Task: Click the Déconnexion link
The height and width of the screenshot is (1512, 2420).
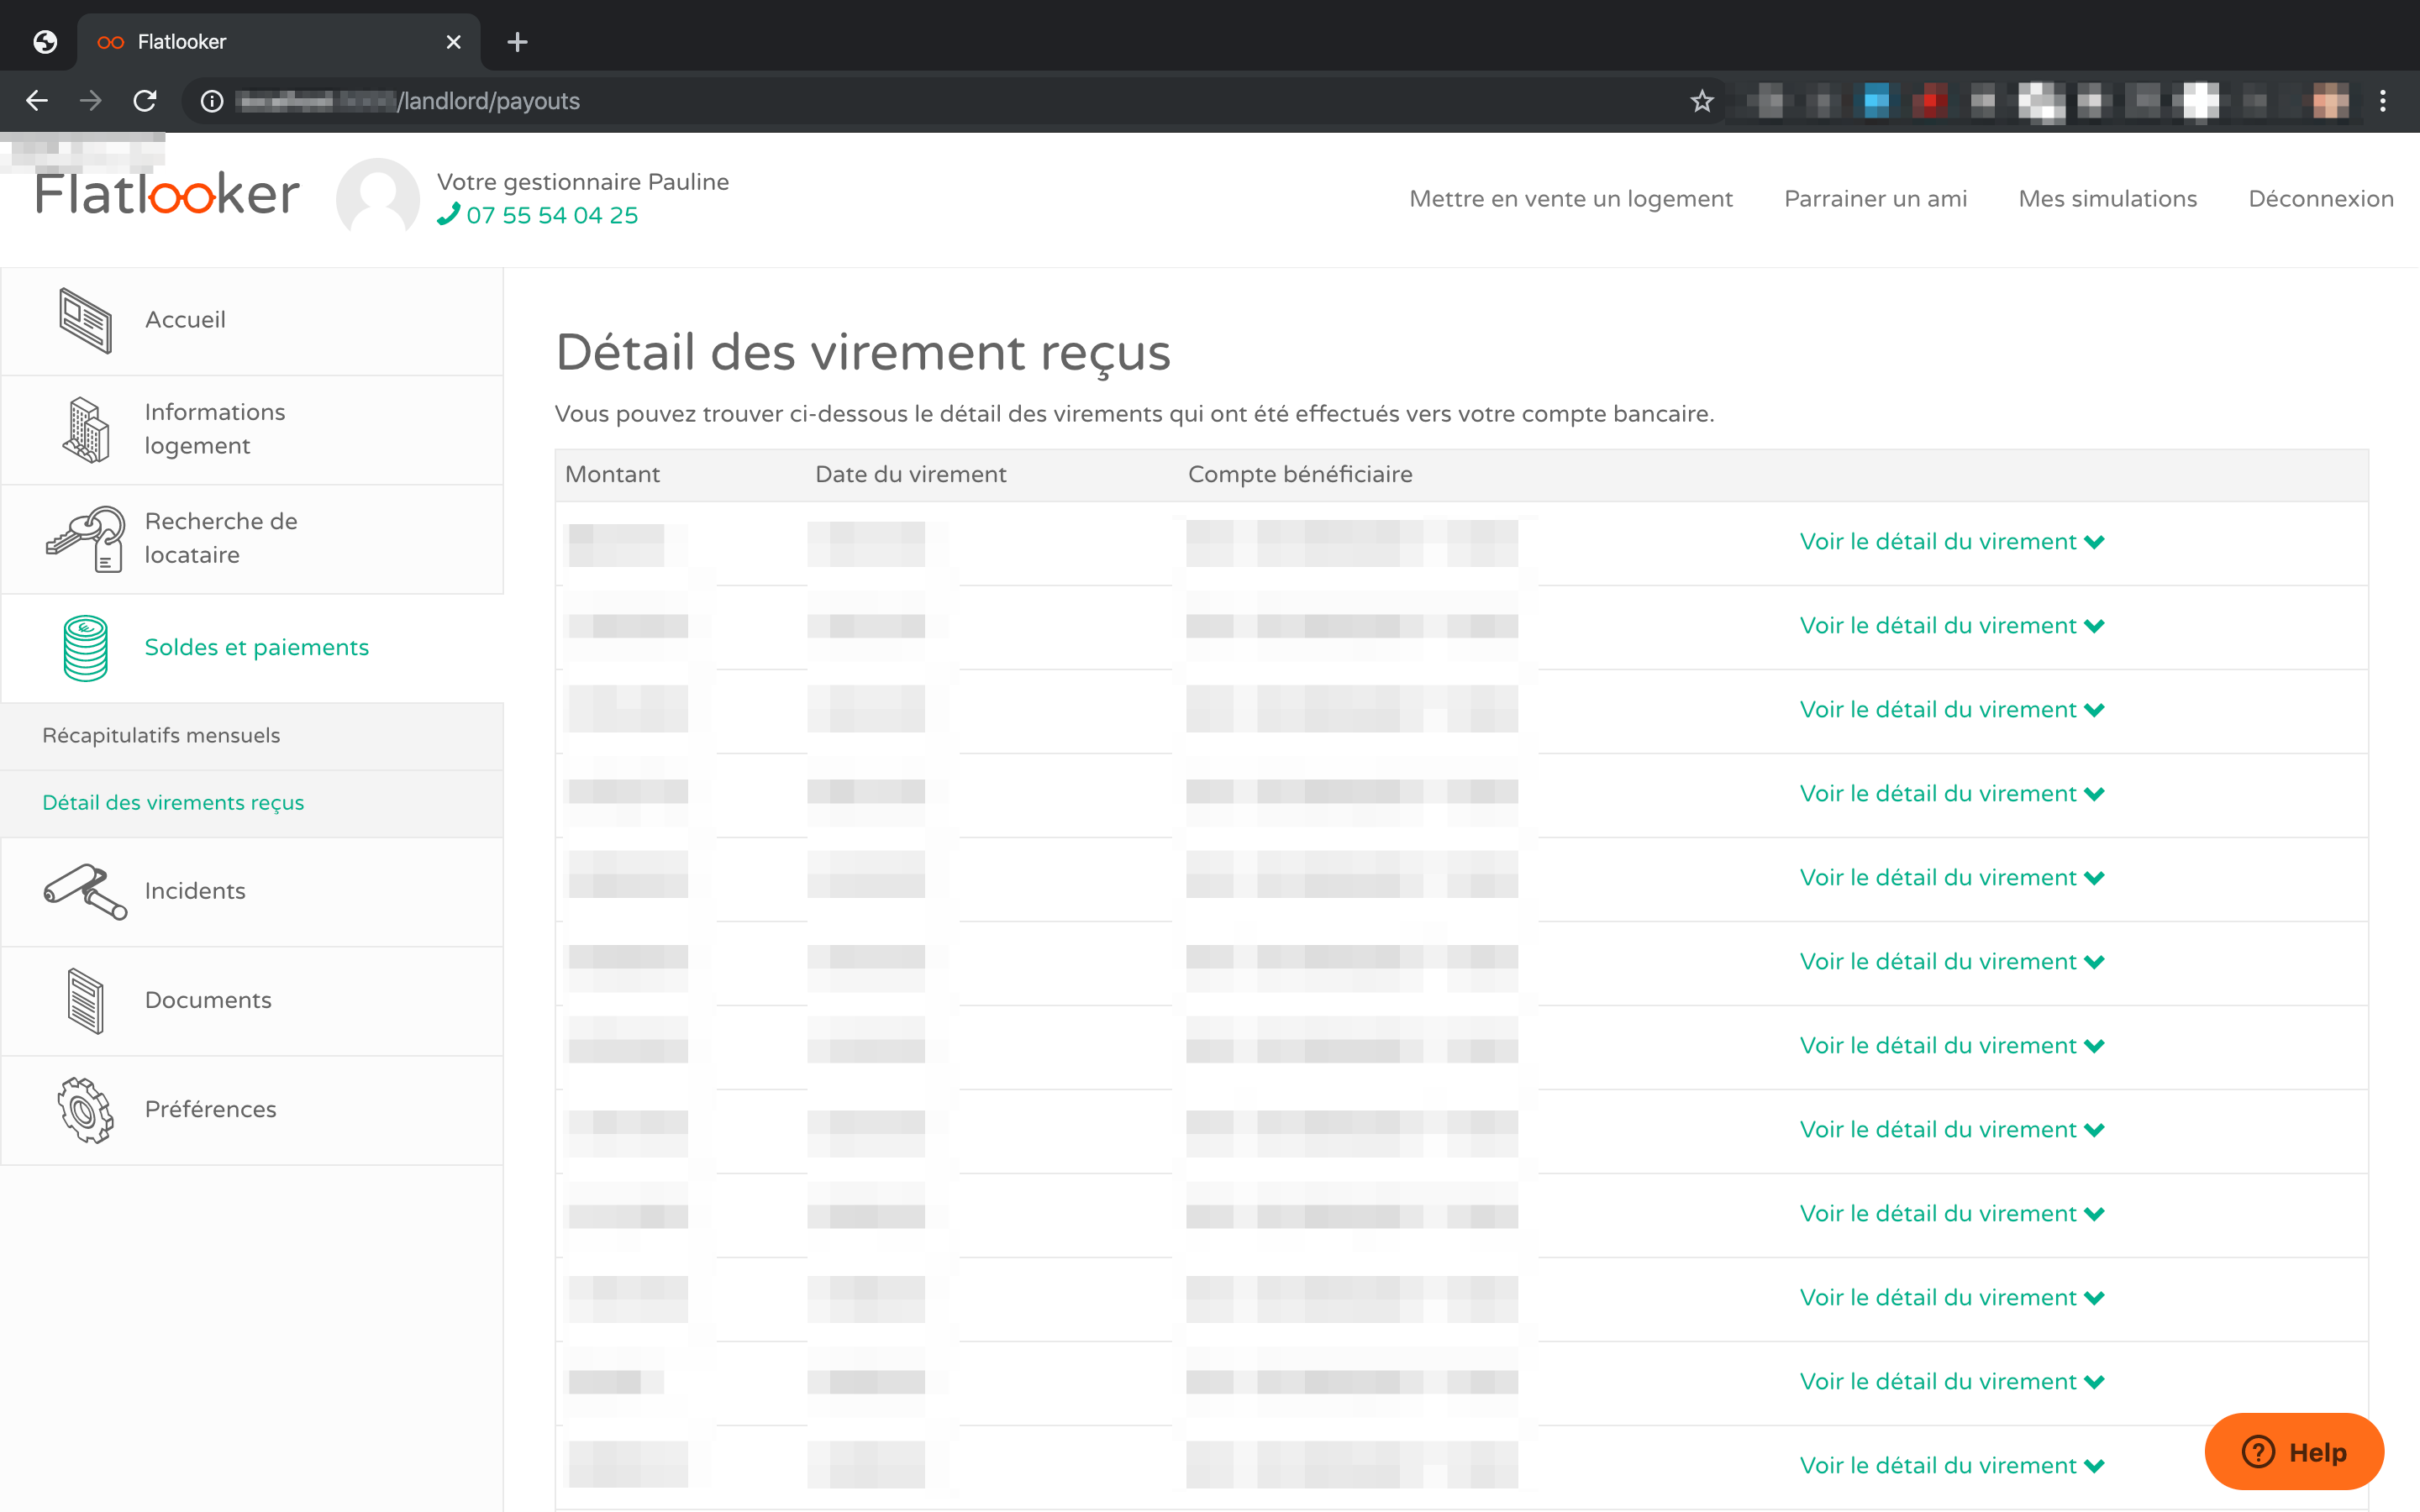Action: point(2320,199)
